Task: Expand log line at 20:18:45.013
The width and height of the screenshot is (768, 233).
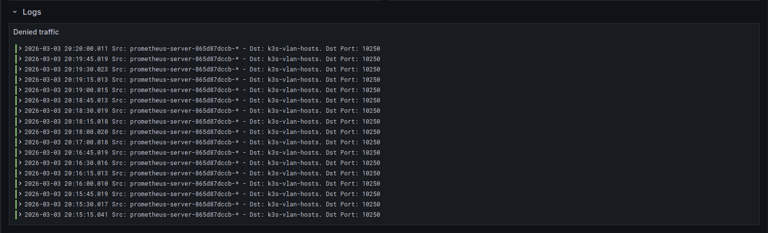Action: point(20,100)
